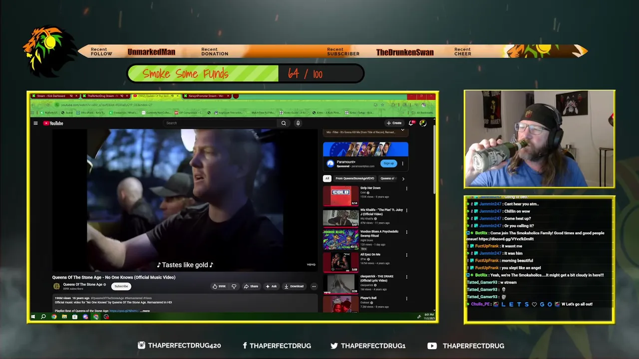The height and width of the screenshot is (359, 639).
Task: Open options for Wiz Khalifa The Plan video
Action: 406,210
